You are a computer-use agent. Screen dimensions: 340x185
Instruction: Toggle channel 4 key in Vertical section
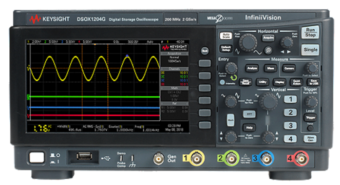pos(290,139)
